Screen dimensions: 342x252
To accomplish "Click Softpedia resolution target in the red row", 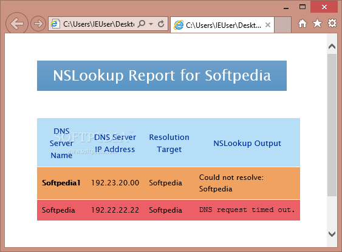I will point(166,210).
